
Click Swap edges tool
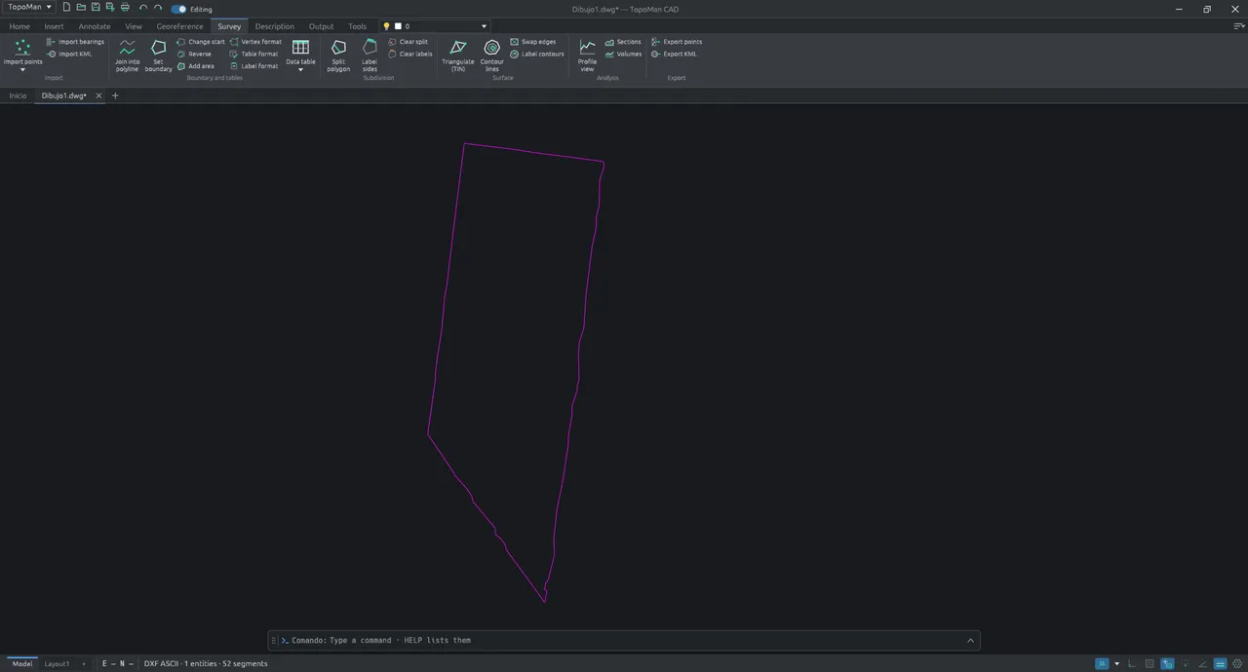click(532, 42)
